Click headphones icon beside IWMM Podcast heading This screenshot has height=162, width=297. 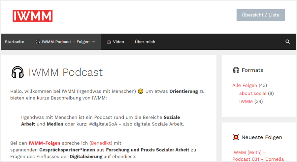17,72
